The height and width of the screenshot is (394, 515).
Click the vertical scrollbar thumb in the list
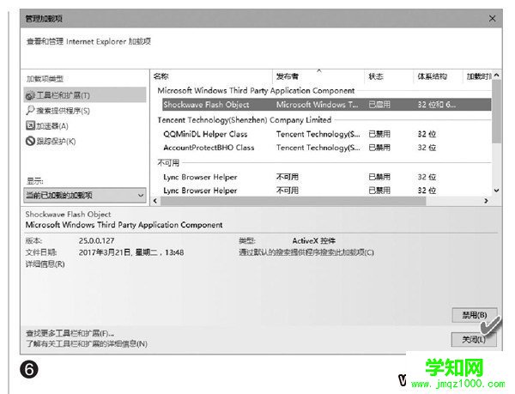[497, 112]
